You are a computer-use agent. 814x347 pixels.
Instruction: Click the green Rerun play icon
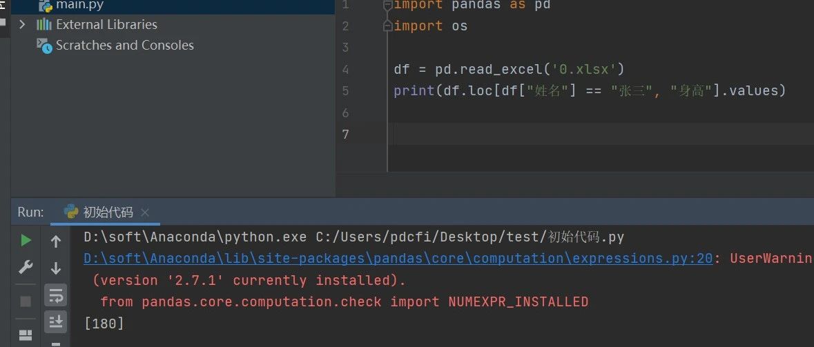click(x=26, y=240)
